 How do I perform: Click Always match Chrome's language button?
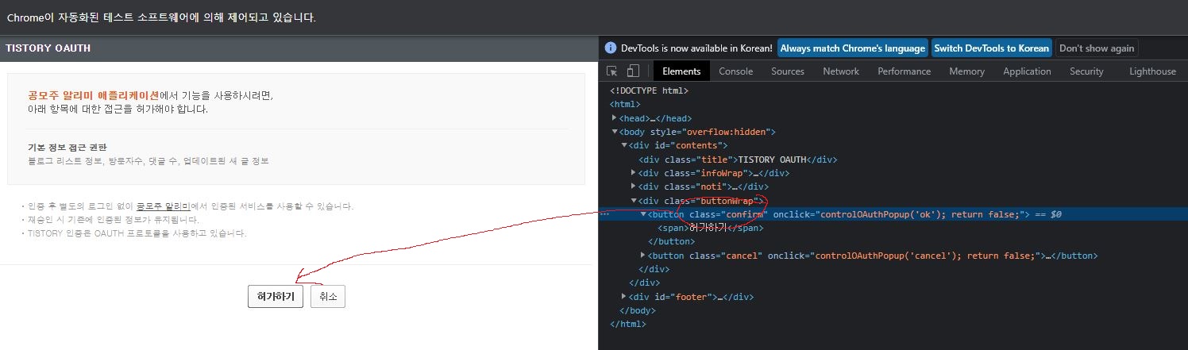coord(852,48)
